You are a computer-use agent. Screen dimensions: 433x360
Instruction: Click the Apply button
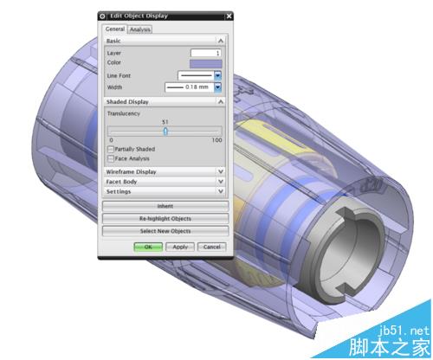[x=180, y=247]
